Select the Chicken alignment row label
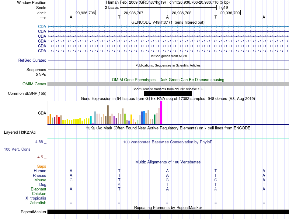The width and height of the screenshot is (289, 219). coord(39,193)
